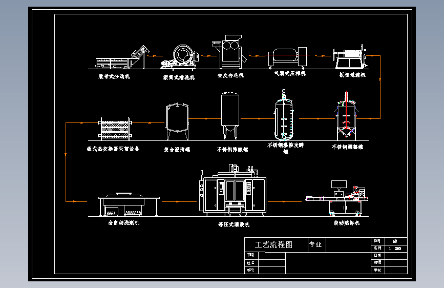Click flow line between aging and fermentation tanks
The height and width of the screenshot is (288, 444).
257,118
